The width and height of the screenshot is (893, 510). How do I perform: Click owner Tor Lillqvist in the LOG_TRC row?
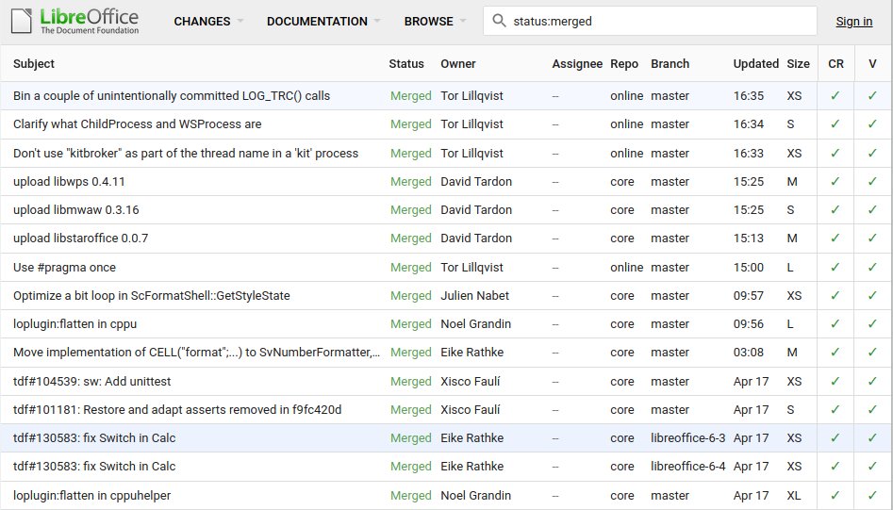coord(471,95)
